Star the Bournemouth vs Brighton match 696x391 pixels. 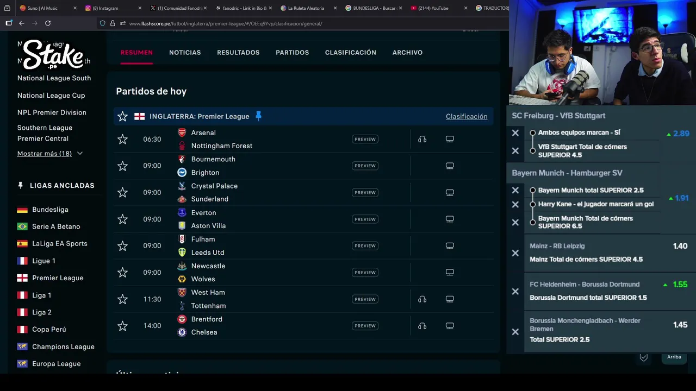click(x=123, y=166)
